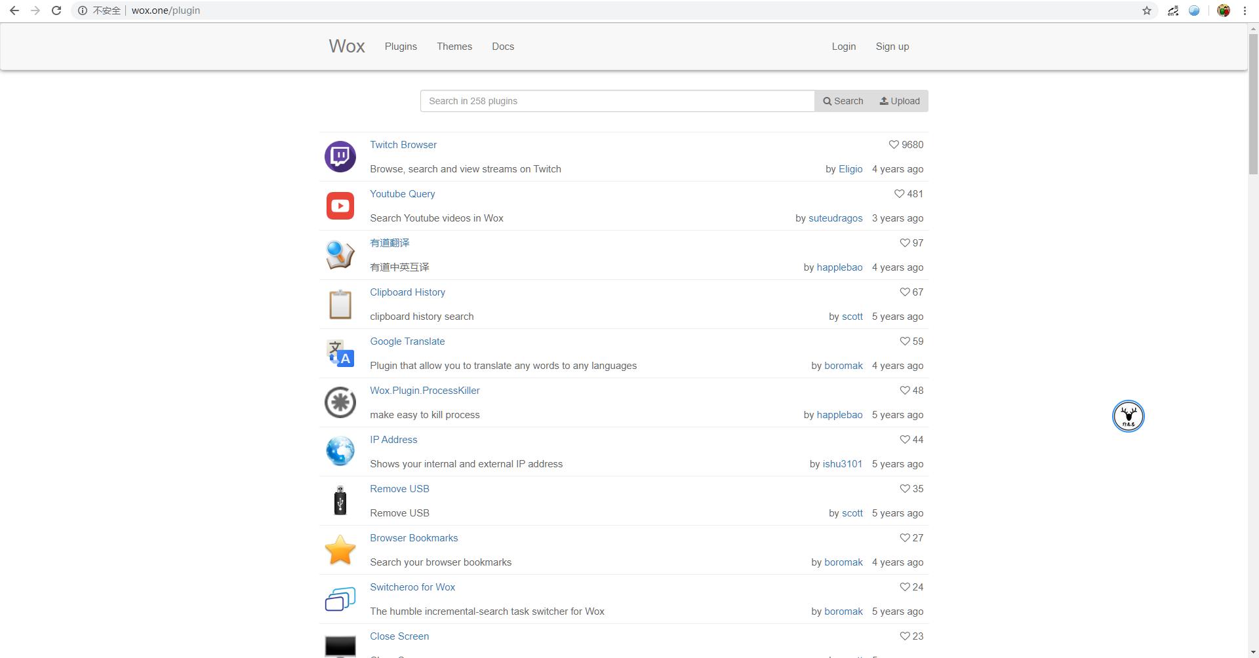The height and width of the screenshot is (658, 1259).
Task: Open the Wox.Plugin.ProcessKiller link
Action: point(425,391)
